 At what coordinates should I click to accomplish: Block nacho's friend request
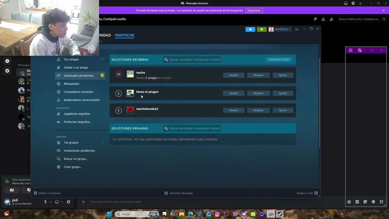[258, 75]
